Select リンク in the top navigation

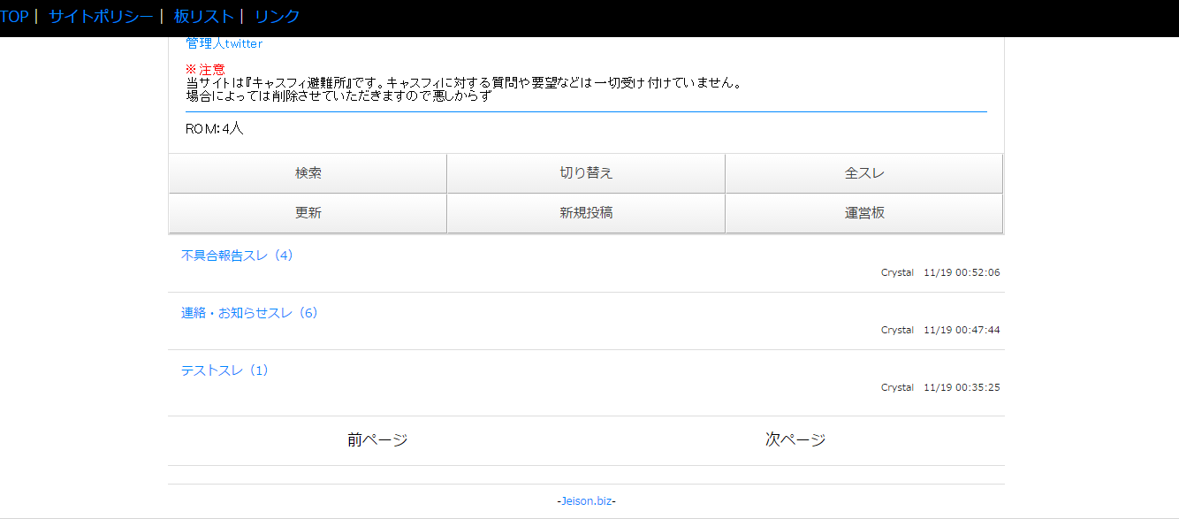pos(277,16)
